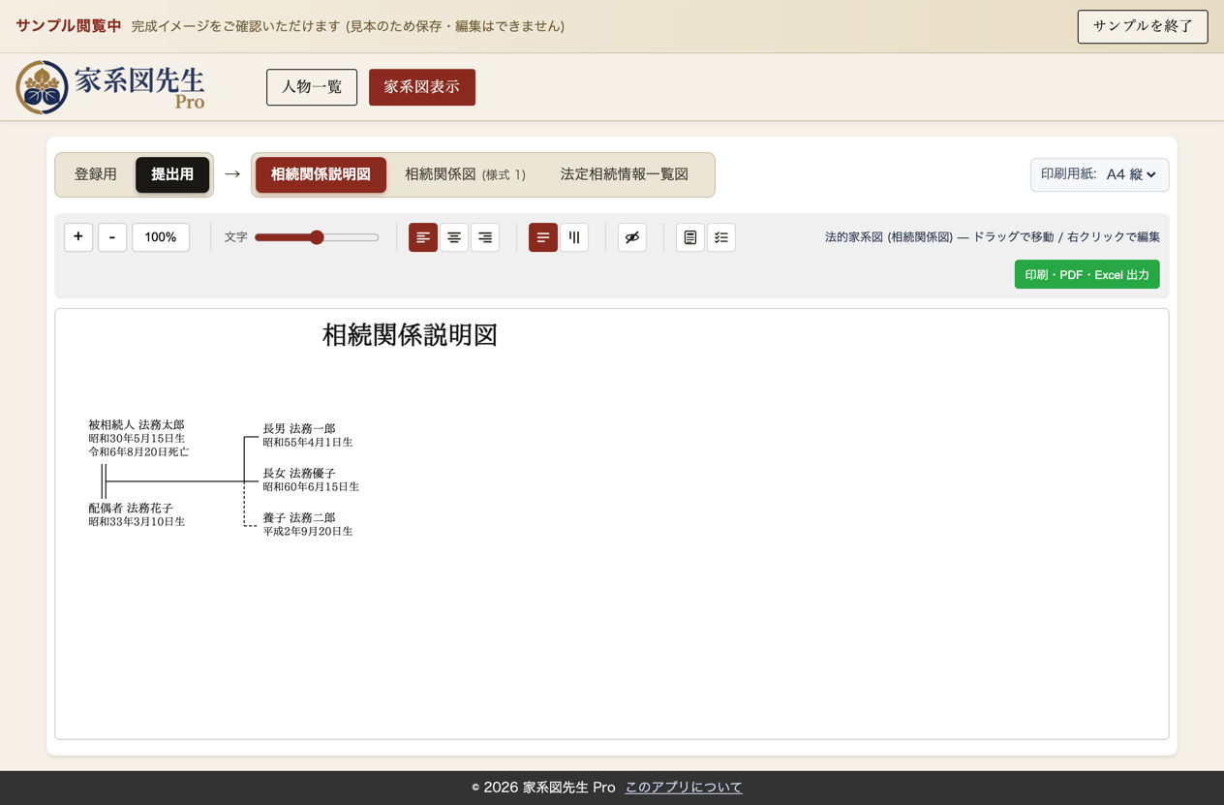
Task: Select 長男 法務一郎 entry
Action: pyautogui.click(x=299, y=428)
